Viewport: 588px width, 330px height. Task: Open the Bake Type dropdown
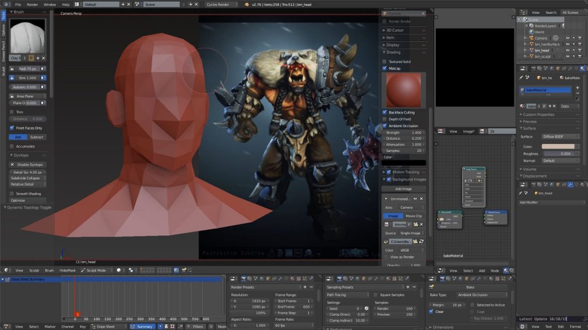pyautogui.click(x=481, y=295)
